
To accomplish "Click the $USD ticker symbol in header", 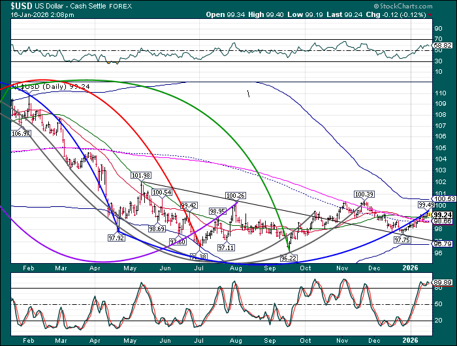I will [x=15, y=5].
